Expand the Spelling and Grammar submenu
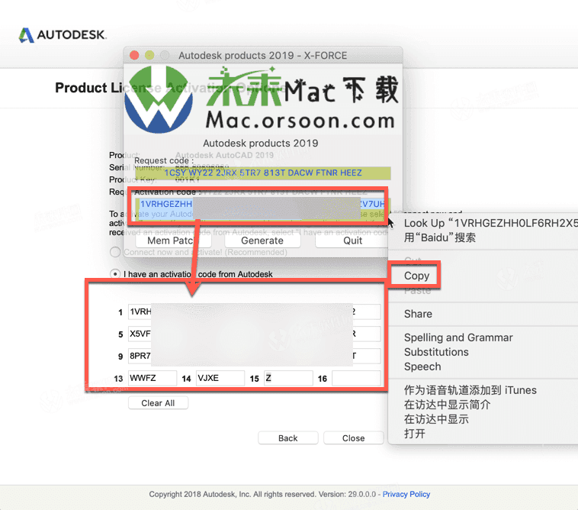Image resolution: width=578 pixels, height=510 pixels. (458, 337)
